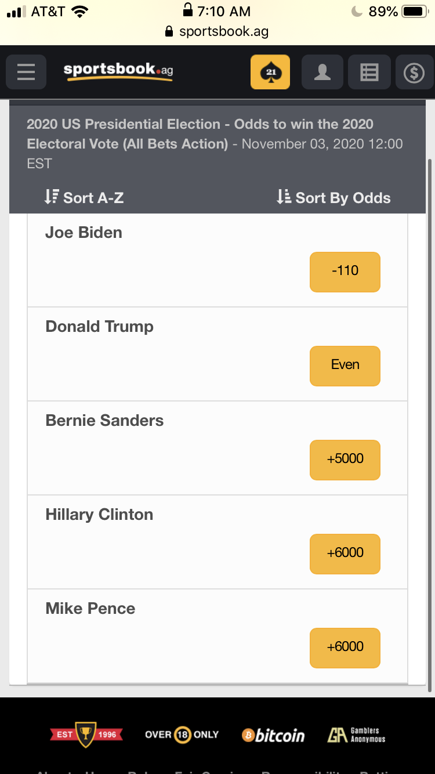Open the blackjack 21 casino icon
The width and height of the screenshot is (435, 774).
[270, 72]
